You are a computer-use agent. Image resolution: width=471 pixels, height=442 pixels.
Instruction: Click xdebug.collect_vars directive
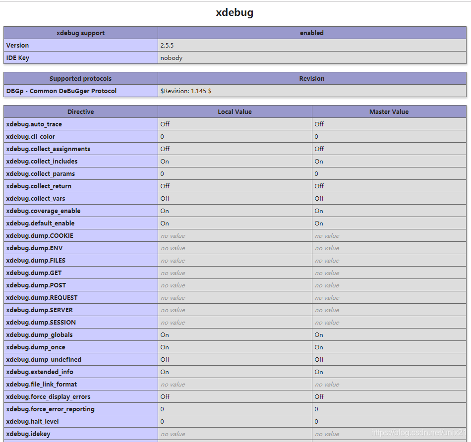coord(35,199)
